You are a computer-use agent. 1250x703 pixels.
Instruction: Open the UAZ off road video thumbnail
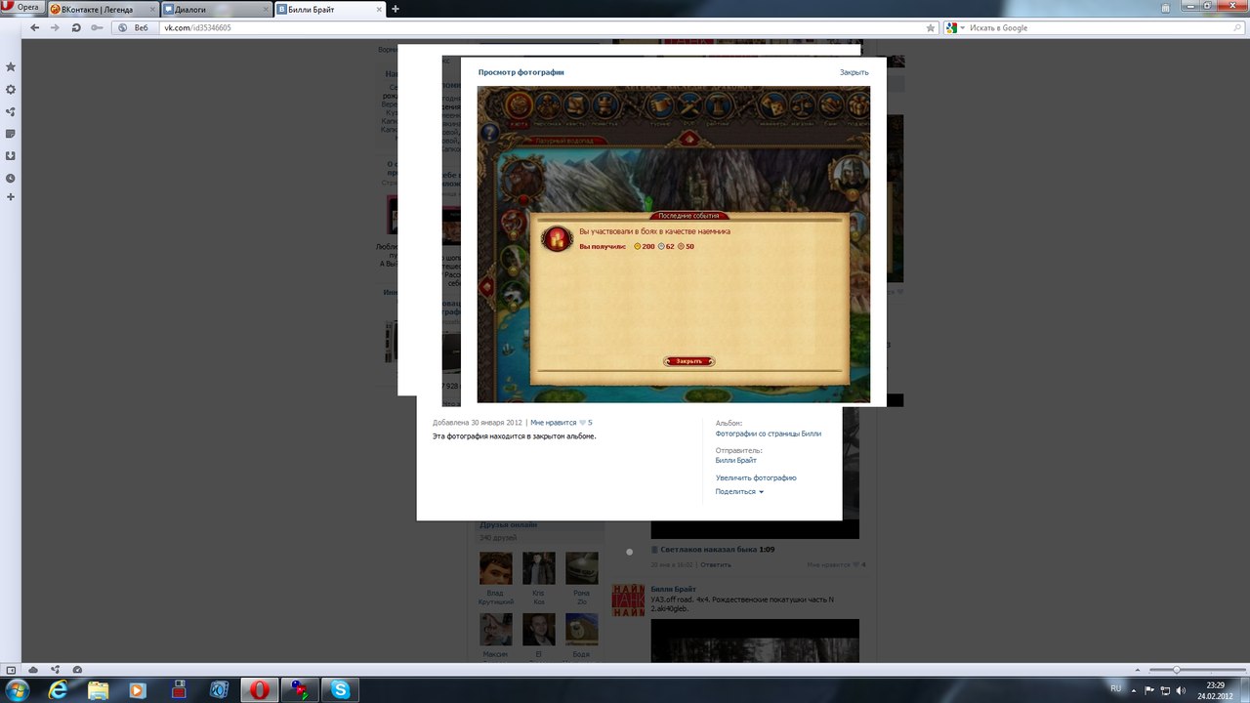pyautogui.click(x=755, y=641)
